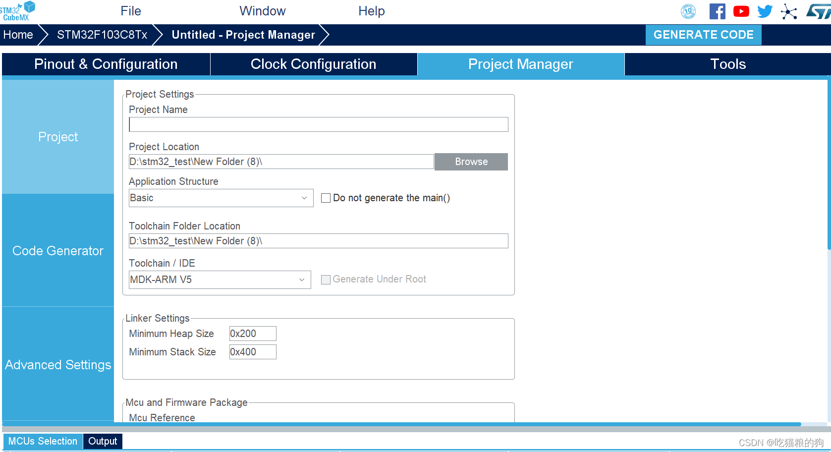
Task: Select the Project side section
Action: pos(58,137)
